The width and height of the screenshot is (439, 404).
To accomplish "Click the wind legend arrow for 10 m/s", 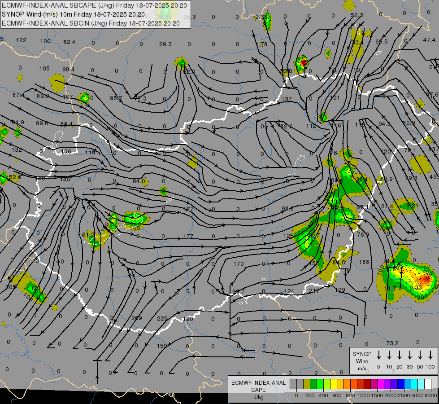I will (x=389, y=355).
